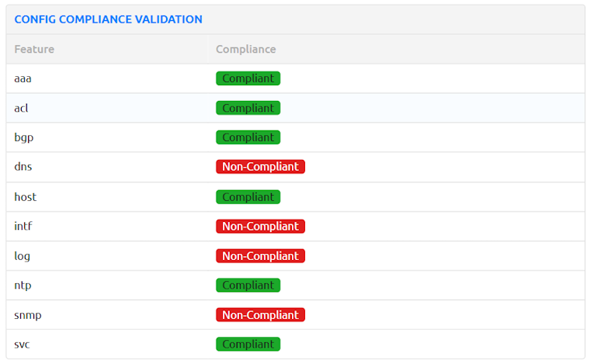Click the Non-Compliant badge for intf

coord(260,227)
